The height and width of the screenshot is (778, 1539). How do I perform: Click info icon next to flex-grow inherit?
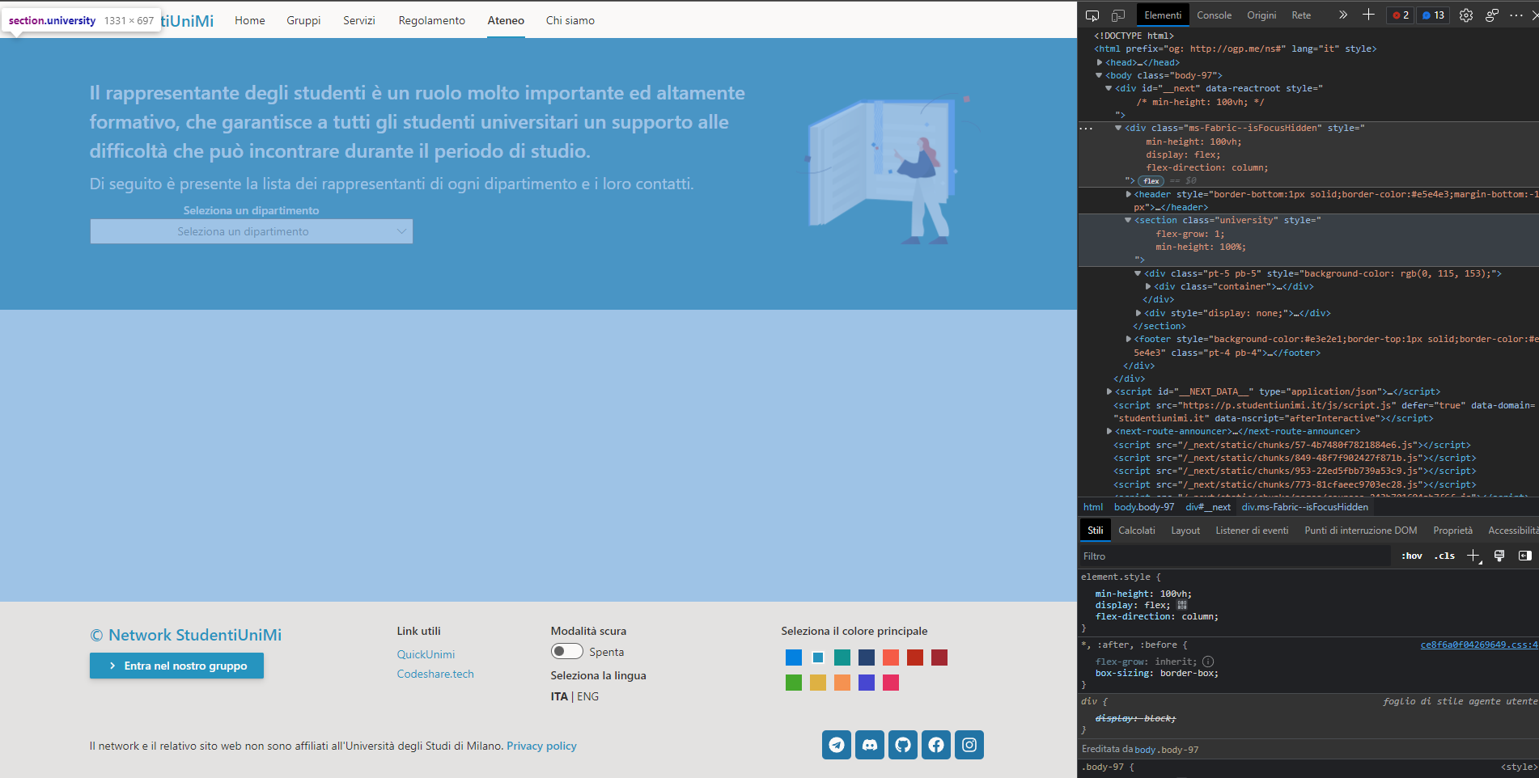(1208, 662)
